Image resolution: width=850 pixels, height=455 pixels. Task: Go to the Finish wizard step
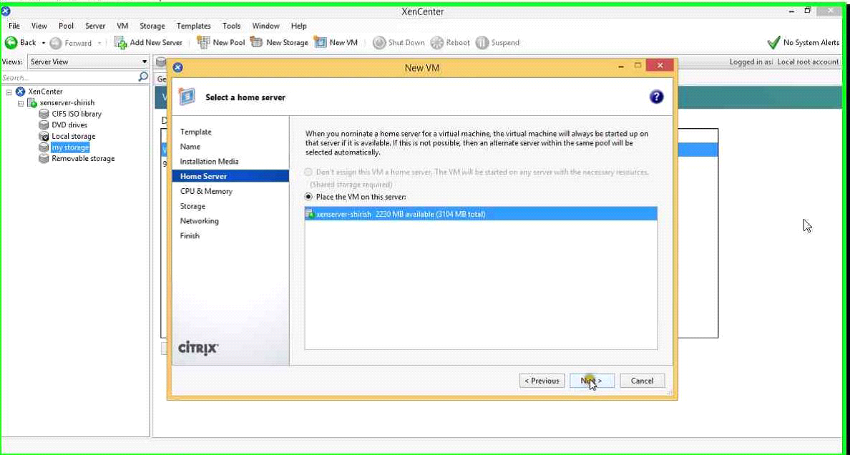coord(190,235)
